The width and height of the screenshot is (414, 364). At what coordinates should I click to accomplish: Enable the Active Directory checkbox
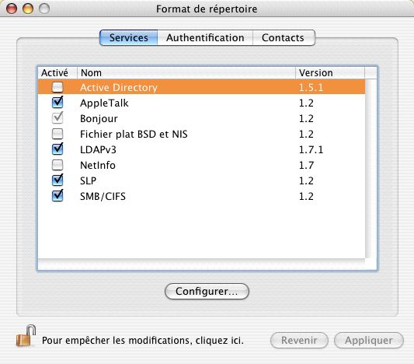[57, 87]
